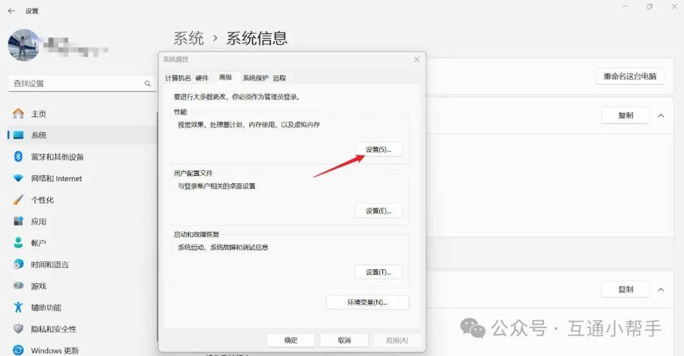Click 重命名这台电脑 button
Image resolution: width=684 pixels, height=356 pixels.
630,77
